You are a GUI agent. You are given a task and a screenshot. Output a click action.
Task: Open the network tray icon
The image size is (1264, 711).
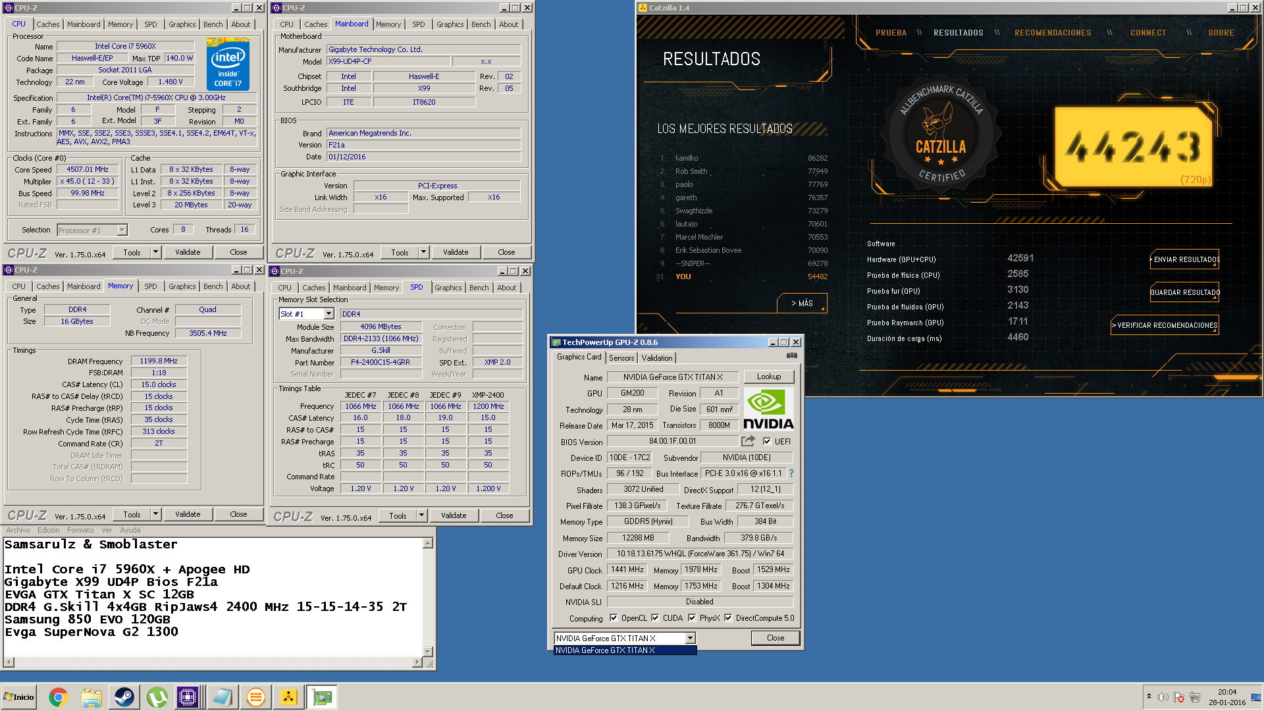pos(1195,697)
